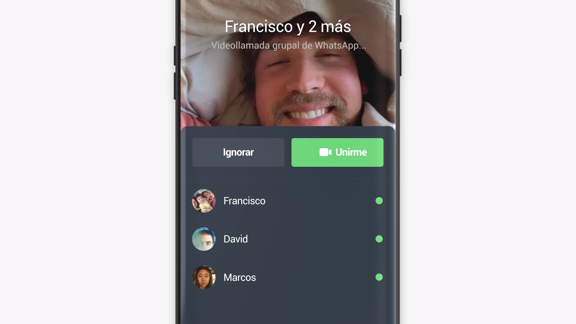Image resolution: width=576 pixels, height=324 pixels.
Task: Toggle Francisco's active status indicator
Action: [379, 201]
